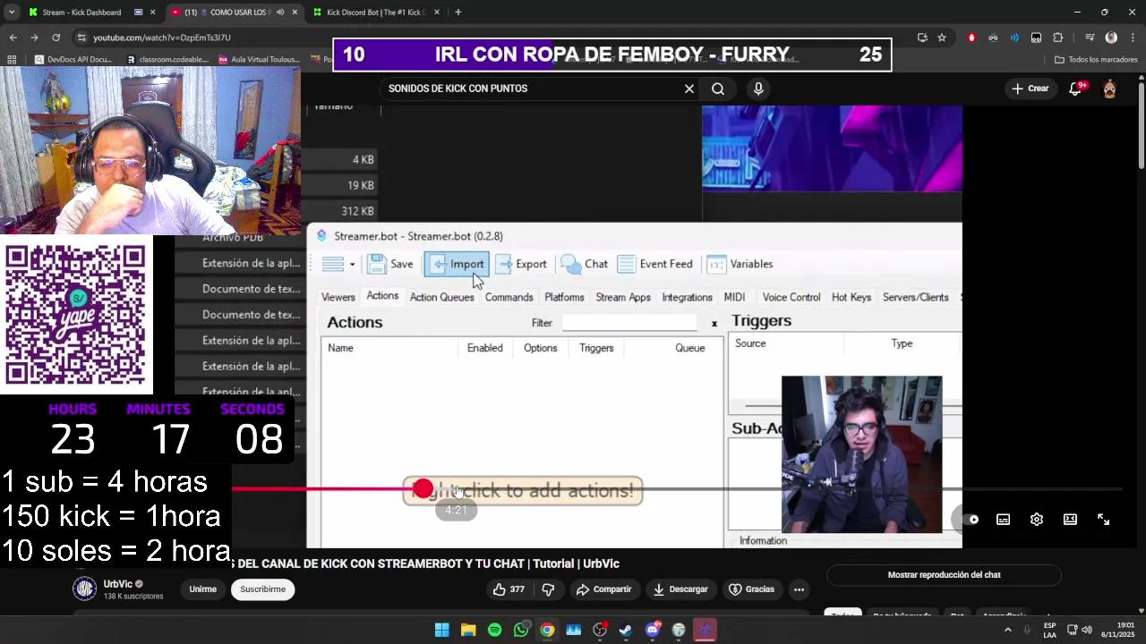The width and height of the screenshot is (1146, 644).
Task: Like the video with 377 likes
Action: click(508, 589)
